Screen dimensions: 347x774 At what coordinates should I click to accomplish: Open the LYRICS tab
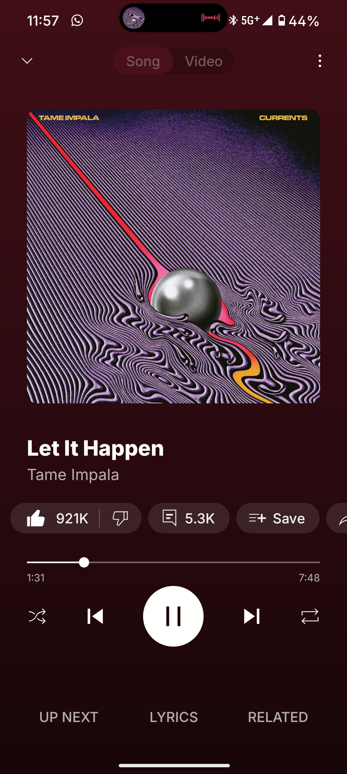173,717
